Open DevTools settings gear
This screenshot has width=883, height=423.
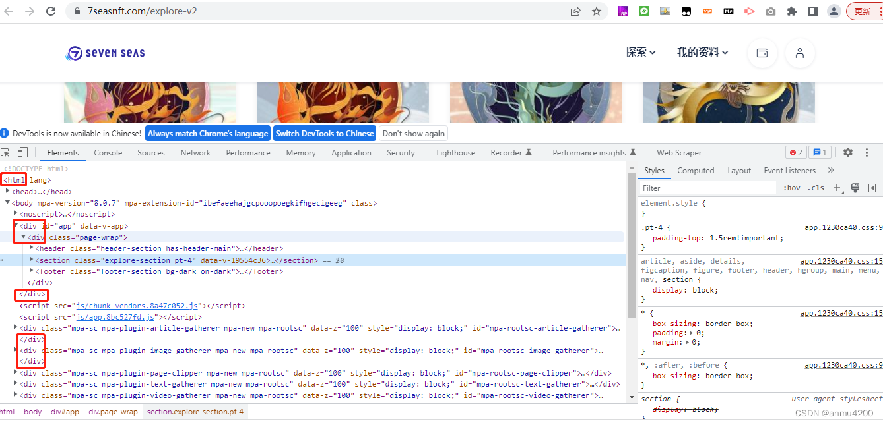(848, 152)
